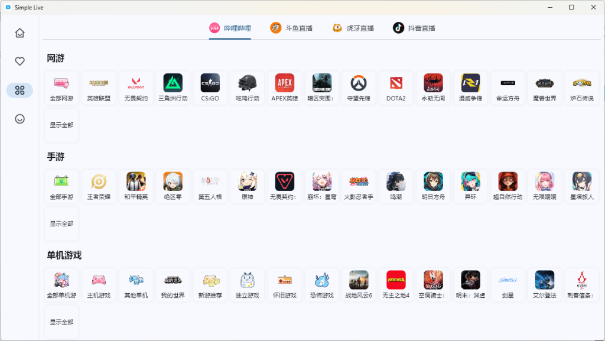Expand 显示全部 under the 网游 section

(61, 125)
